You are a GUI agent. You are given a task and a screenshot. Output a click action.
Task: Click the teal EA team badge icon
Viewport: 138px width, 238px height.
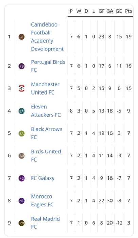click(21, 111)
